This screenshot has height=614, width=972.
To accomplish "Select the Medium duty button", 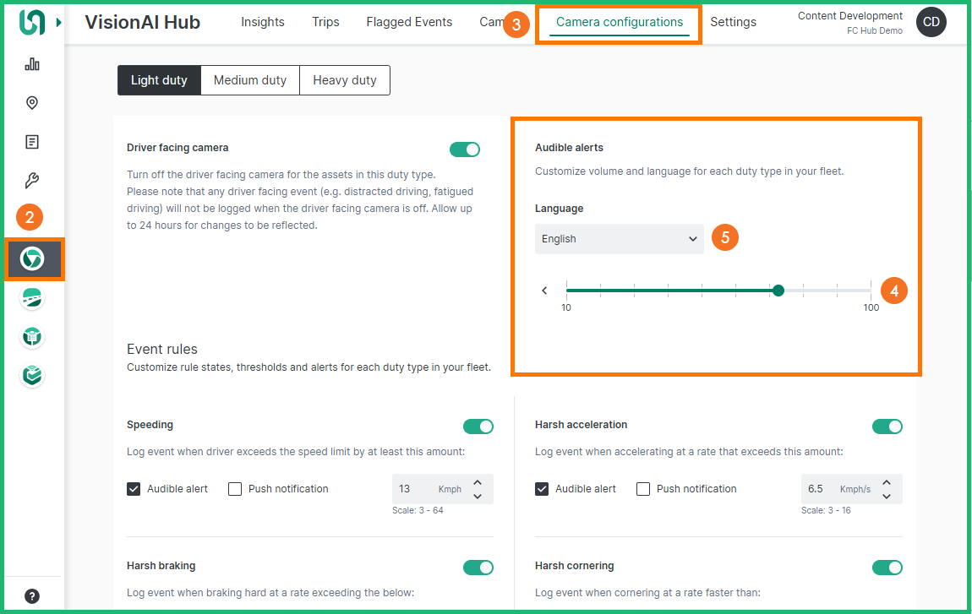I will [x=250, y=80].
